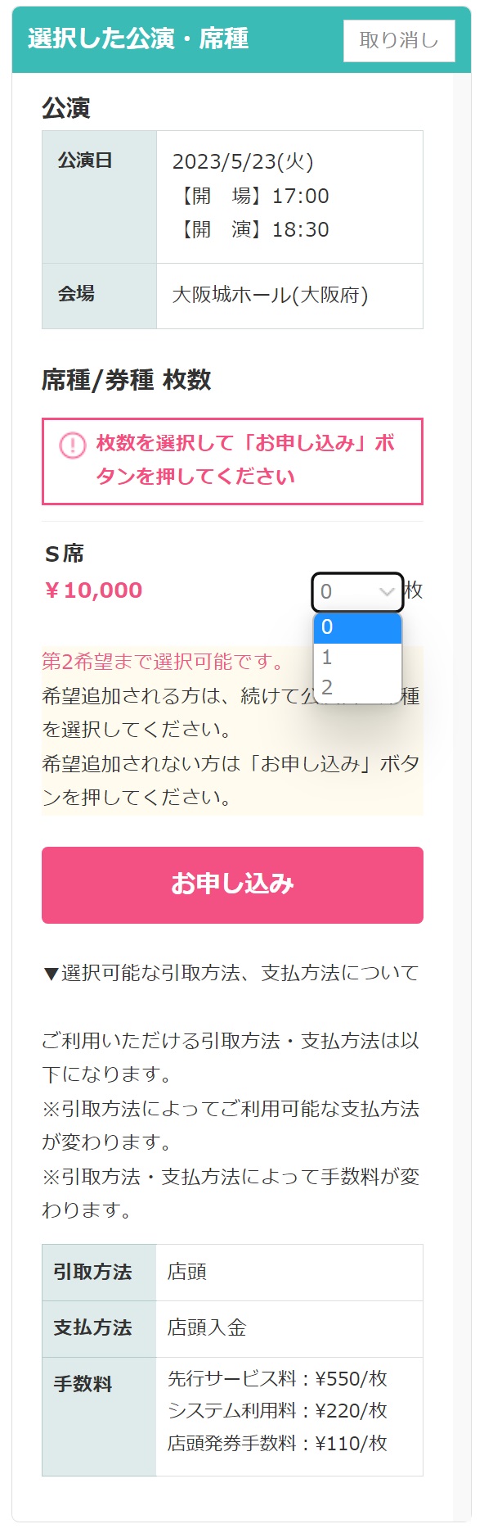
Task: Open the S席 ticket quantity dropdown
Action: tap(358, 591)
